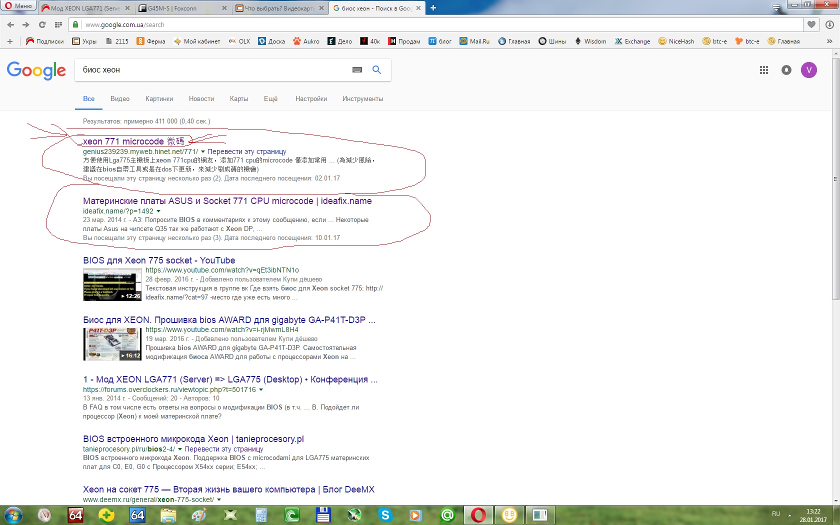Open the Ферма bookmark
Screen dimensions: 840x525
(x=151, y=41)
